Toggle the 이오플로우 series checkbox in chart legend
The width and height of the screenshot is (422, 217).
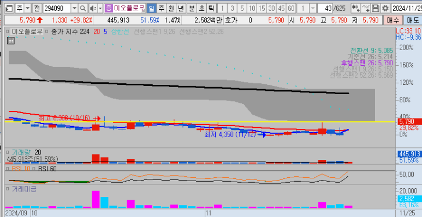(8, 32)
